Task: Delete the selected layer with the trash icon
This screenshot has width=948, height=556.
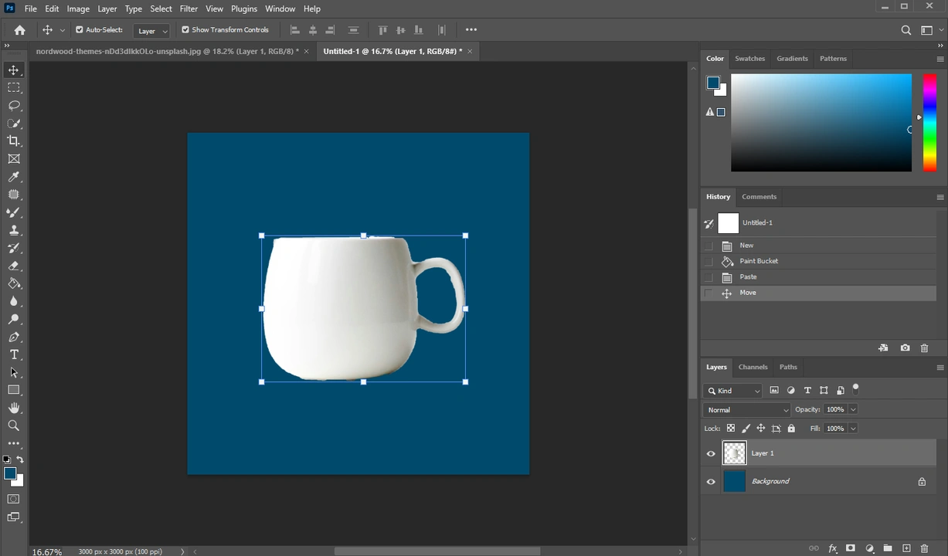Action: (924, 548)
